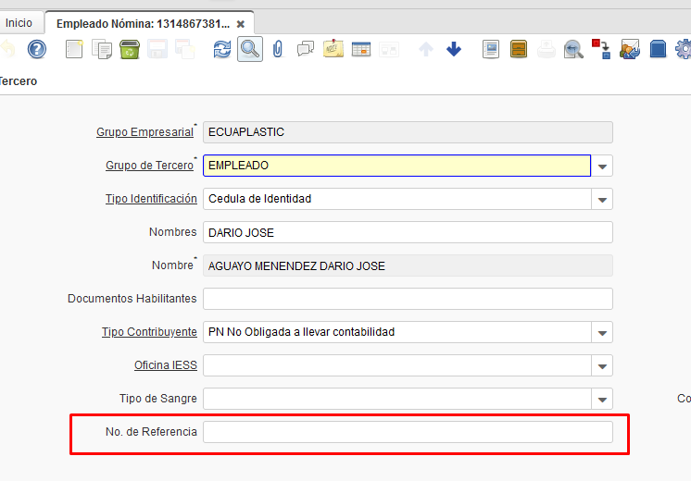Click the gear Process icon

684,49
